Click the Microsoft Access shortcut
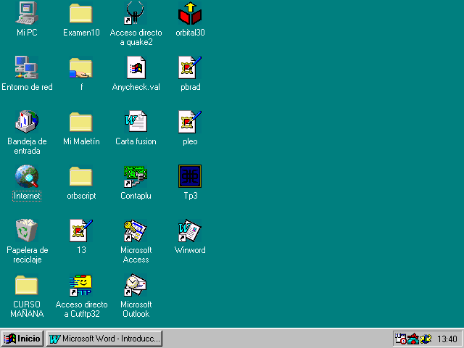 coord(136,231)
